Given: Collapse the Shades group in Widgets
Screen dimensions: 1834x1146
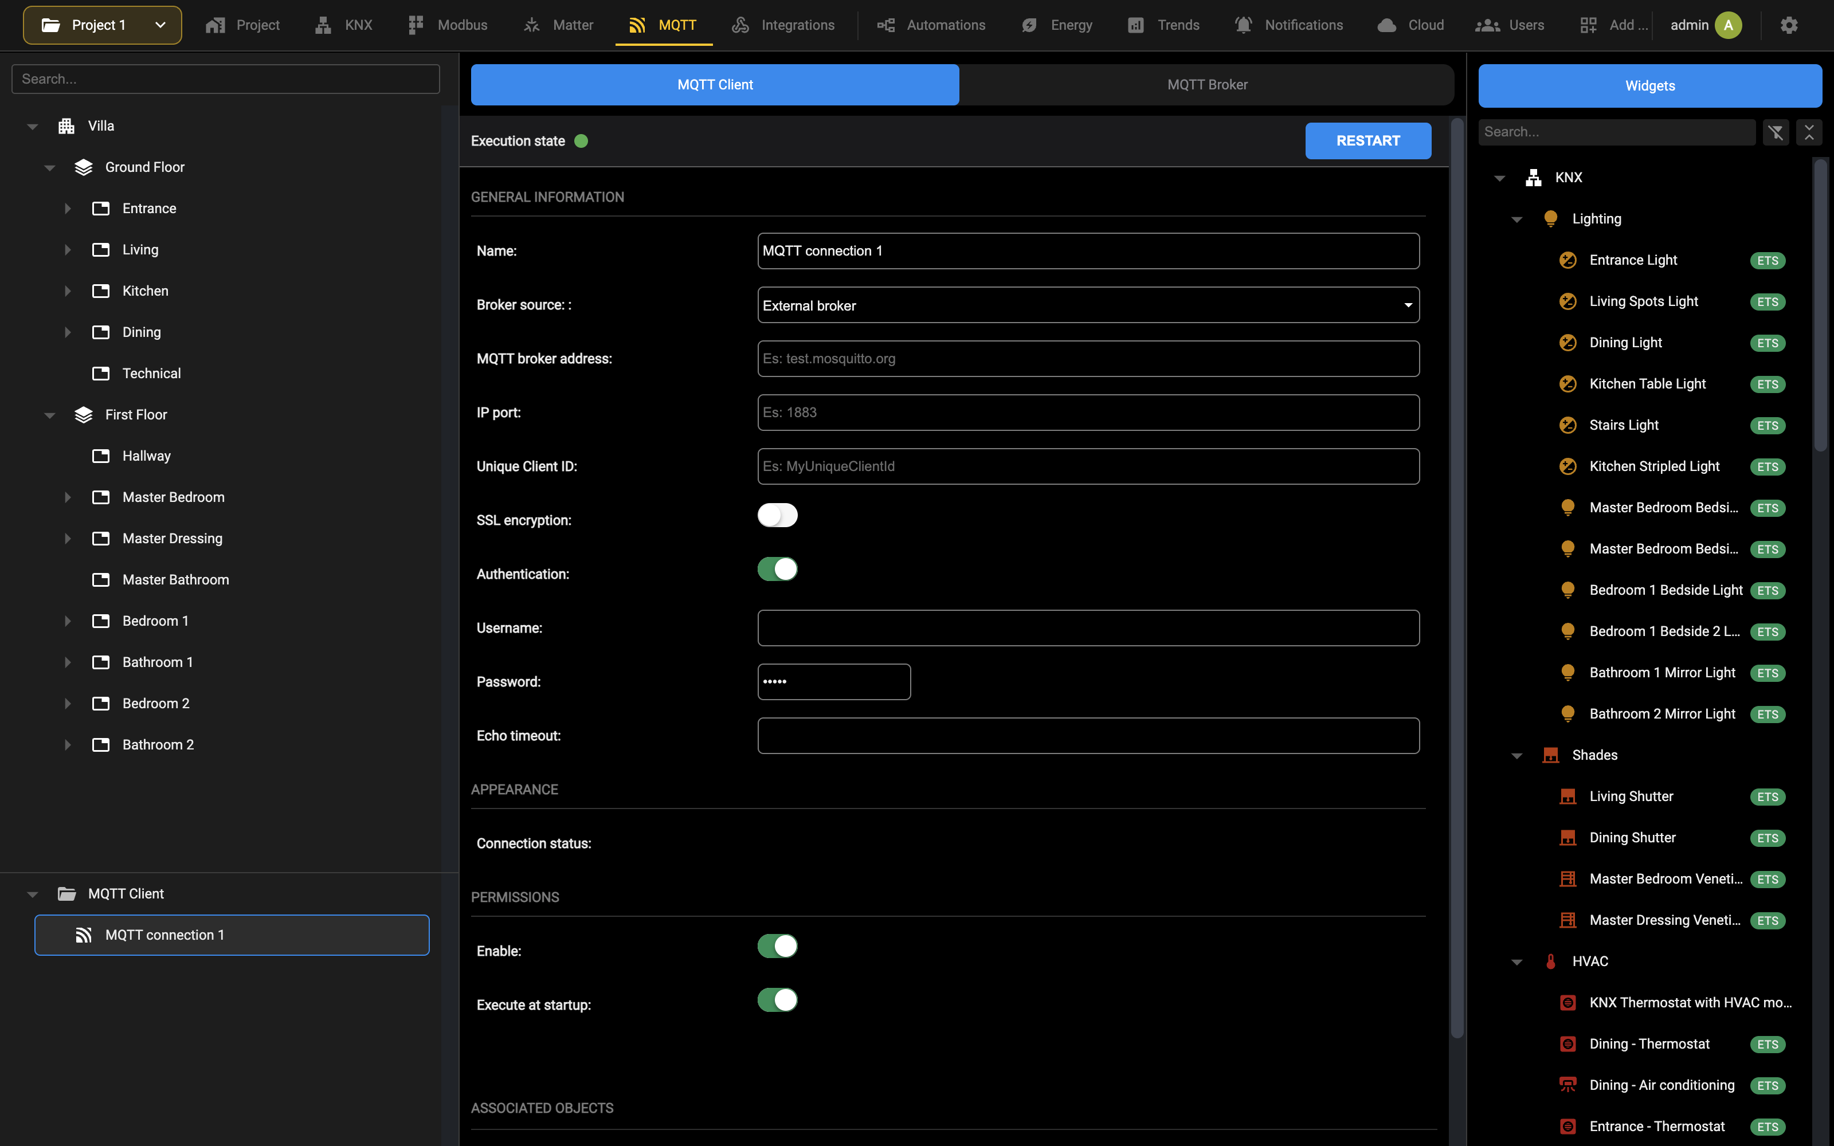Looking at the screenshot, I should [1516, 755].
